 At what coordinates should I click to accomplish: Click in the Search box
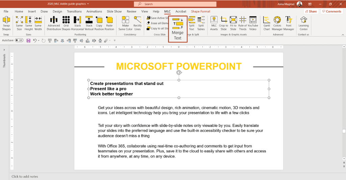tap(175, 4)
